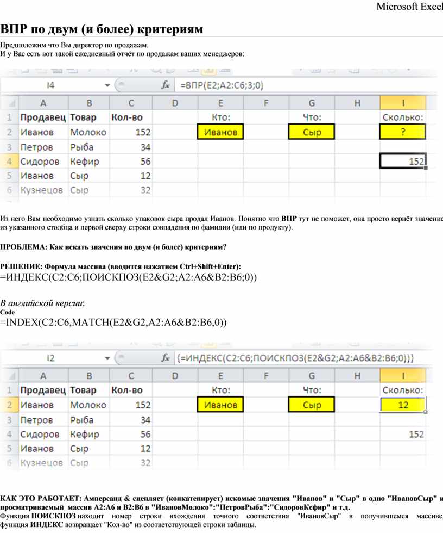
Task: Click the quantity 32 cell in the ВПР sheet
Action: click(x=131, y=190)
